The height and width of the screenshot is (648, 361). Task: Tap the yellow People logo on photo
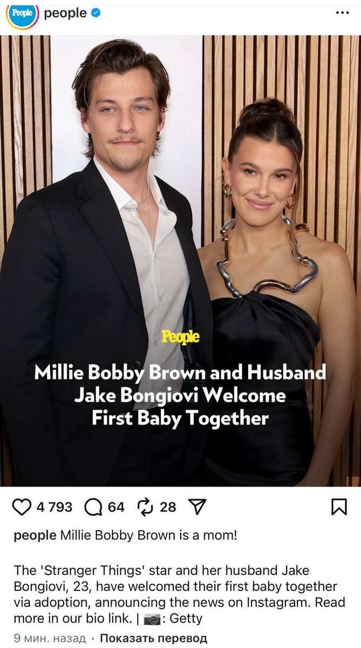[x=180, y=337]
